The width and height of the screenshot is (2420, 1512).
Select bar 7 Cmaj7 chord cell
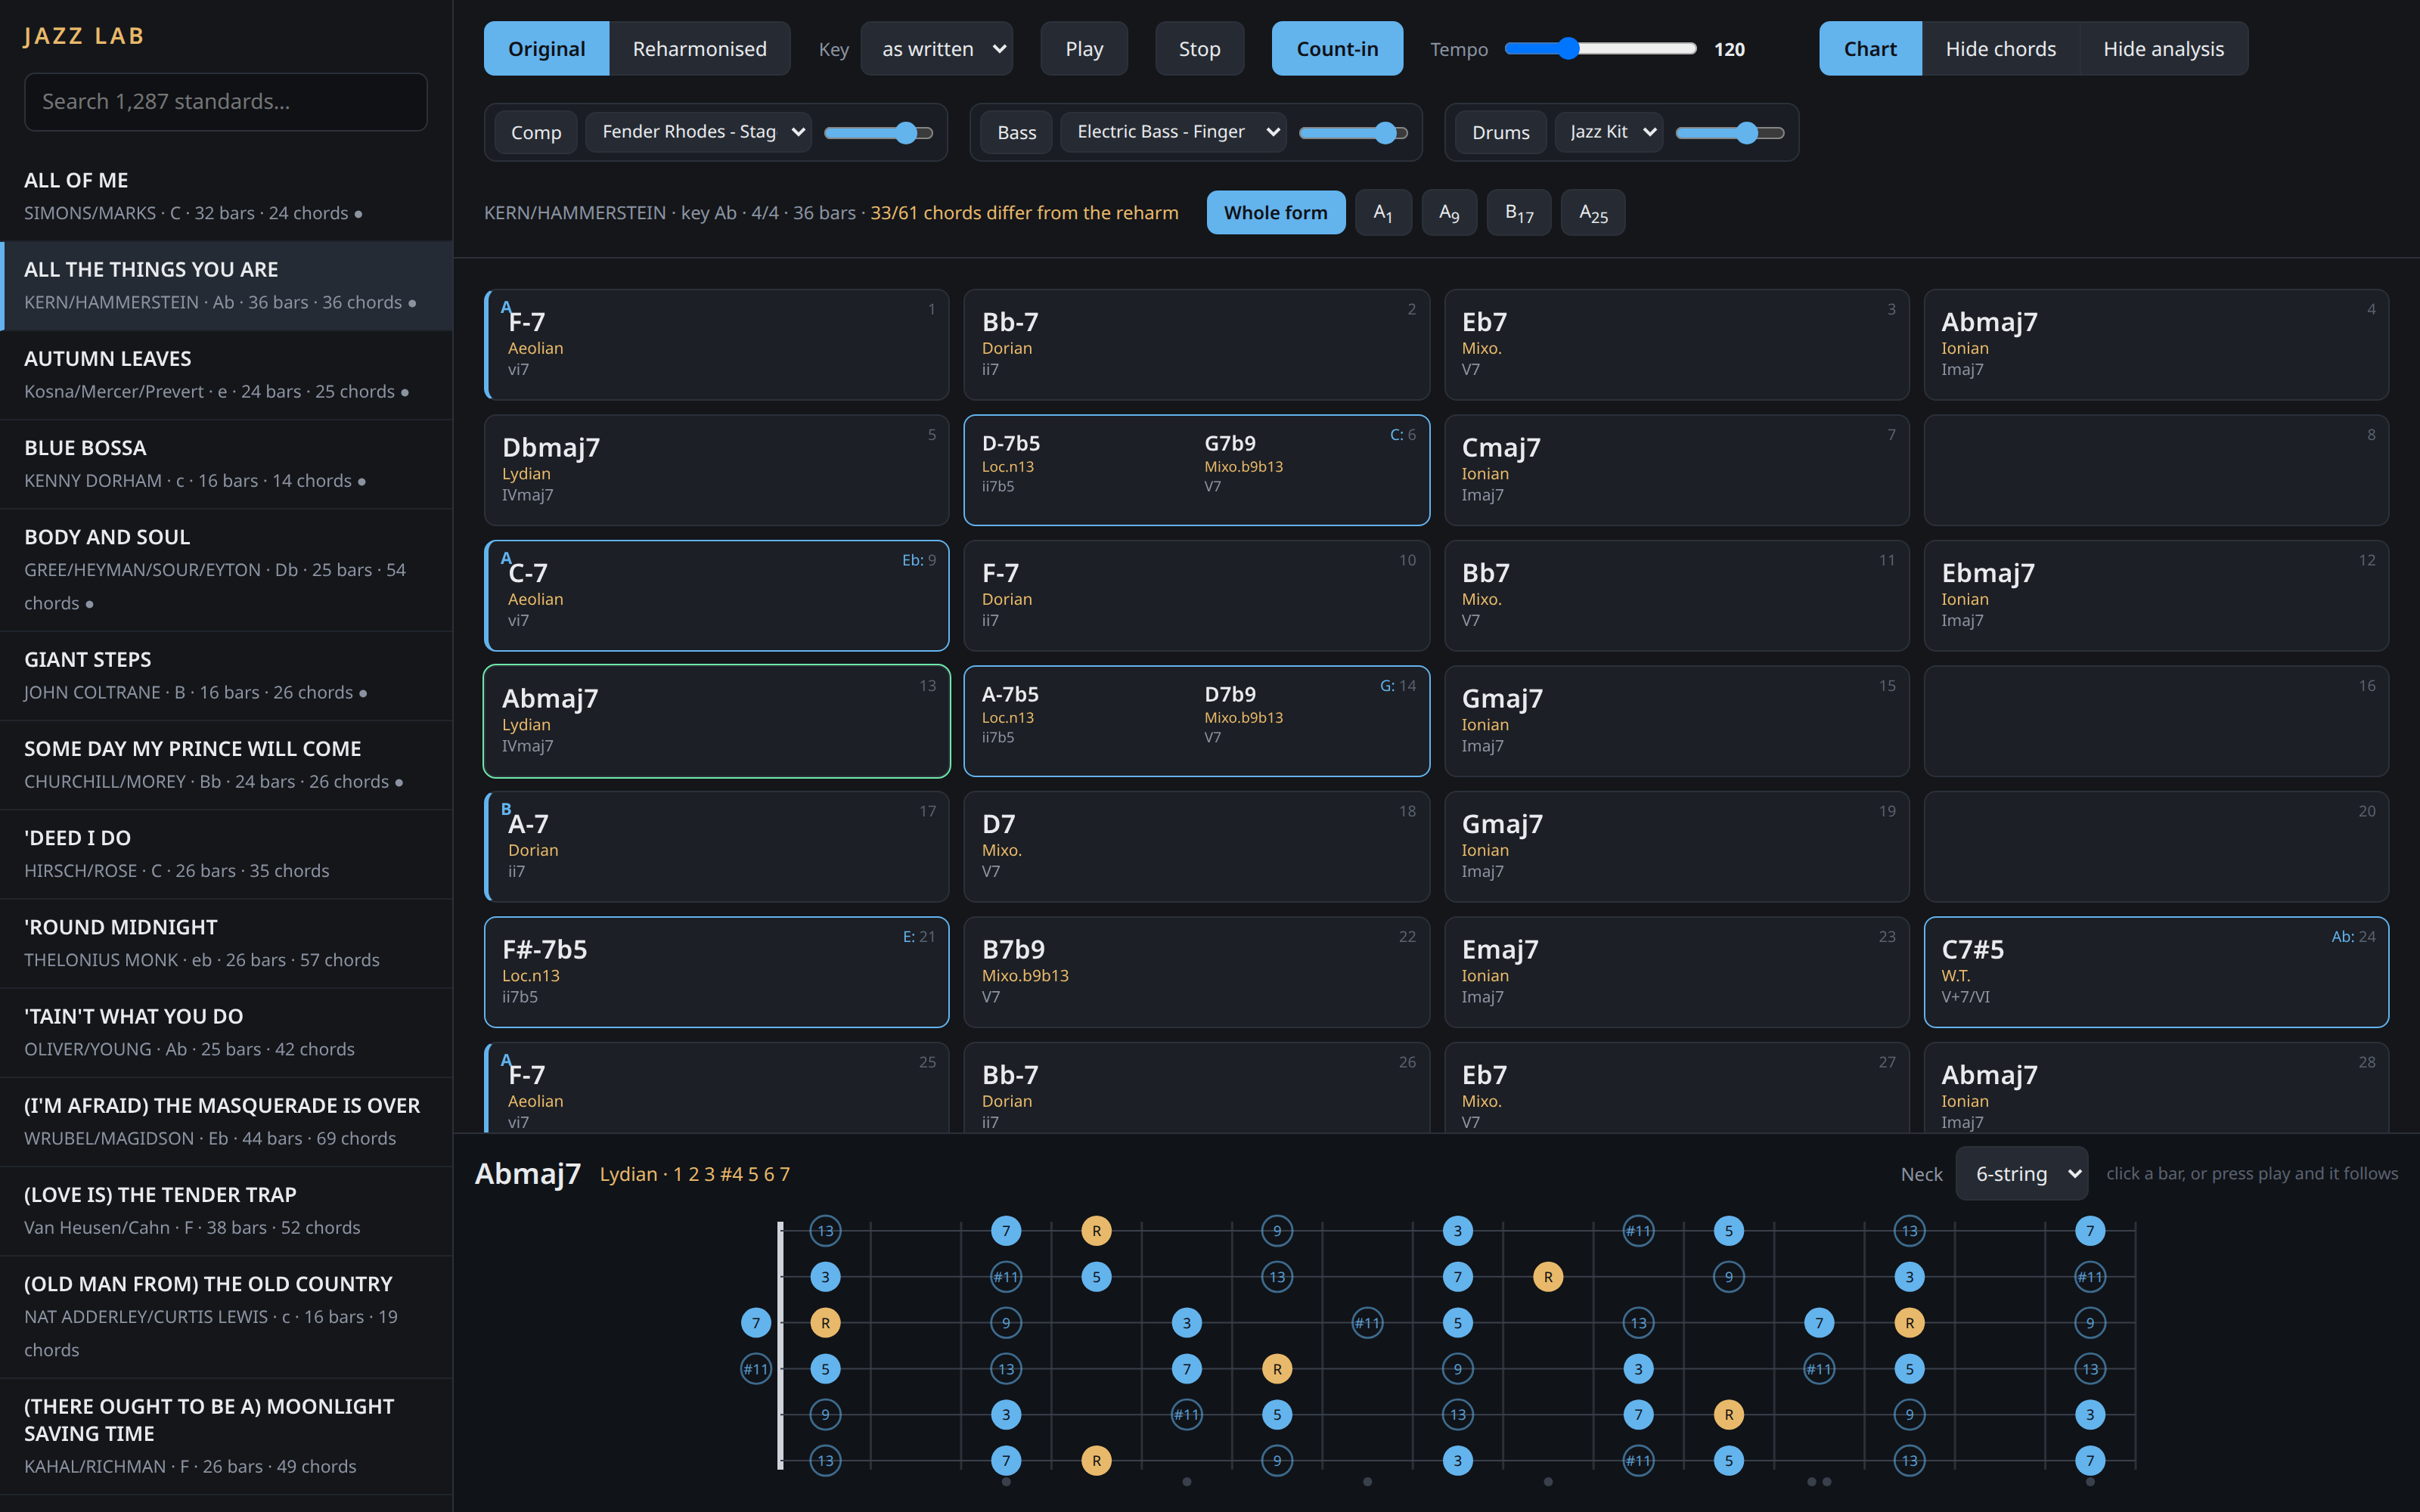coord(1676,470)
